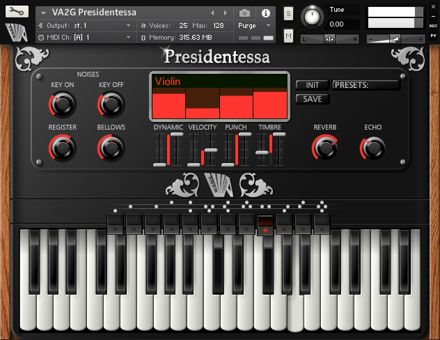
Task: Open the instrument info icon
Action: click(x=265, y=13)
